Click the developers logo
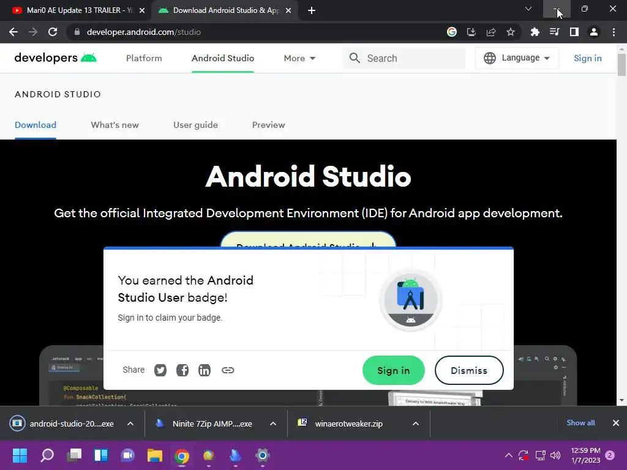Image resolution: width=627 pixels, height=470 pixels. 56,58
